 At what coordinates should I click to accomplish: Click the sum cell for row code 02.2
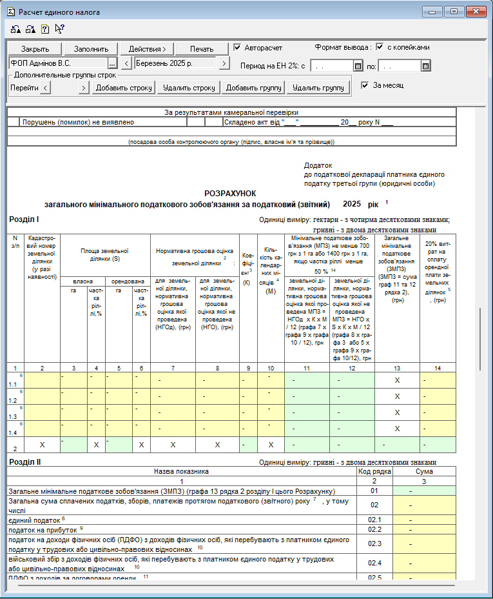pyautogui.click(x=425, y=529)
